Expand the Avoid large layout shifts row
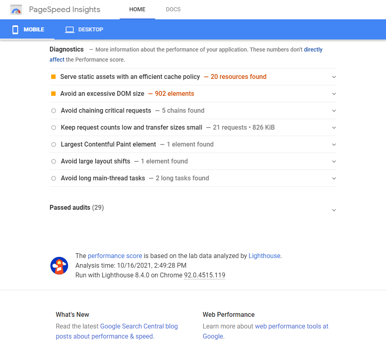The image size is (386, 347). 334,161
